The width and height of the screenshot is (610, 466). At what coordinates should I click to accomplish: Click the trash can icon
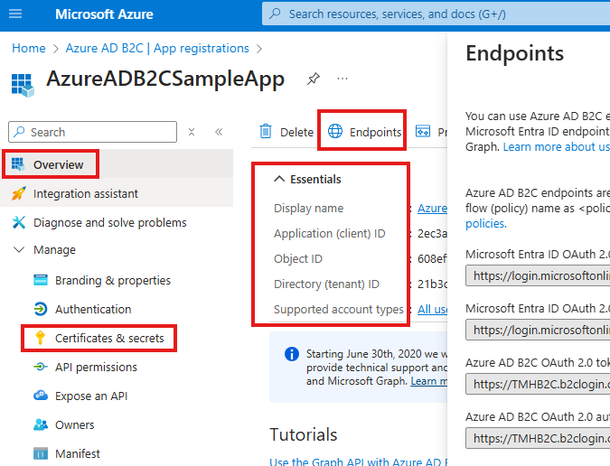coord(266,131)
